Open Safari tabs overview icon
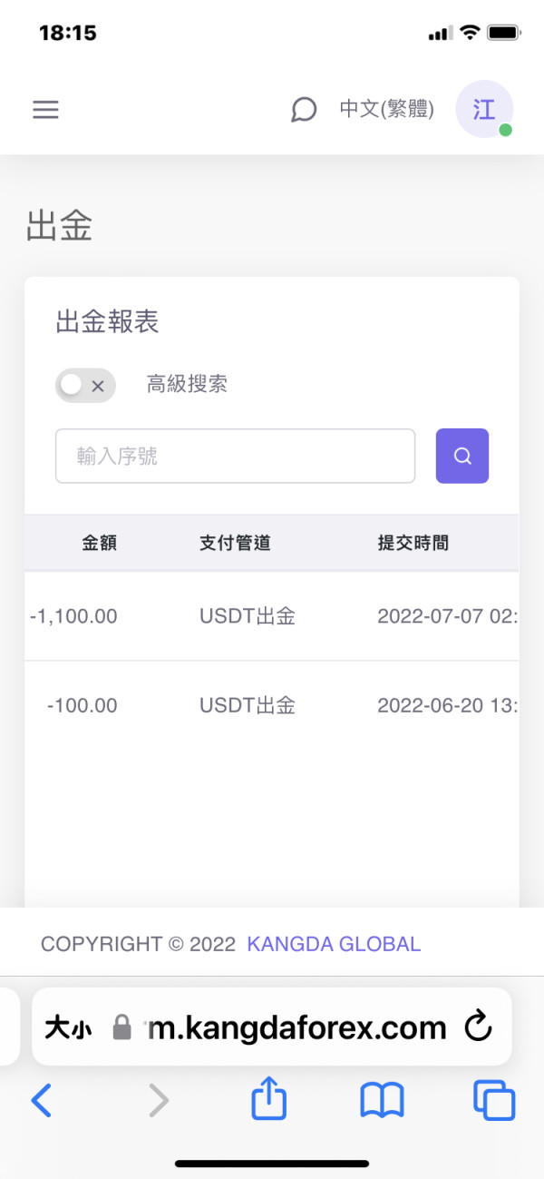Screen dimensions: 544x1179 (494, 1101)
